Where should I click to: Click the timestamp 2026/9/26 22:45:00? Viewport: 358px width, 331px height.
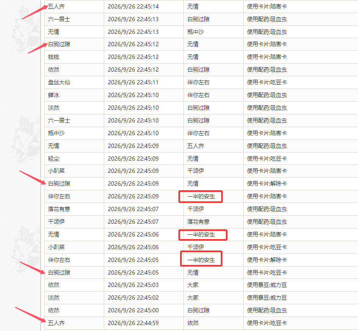point(133,310)
